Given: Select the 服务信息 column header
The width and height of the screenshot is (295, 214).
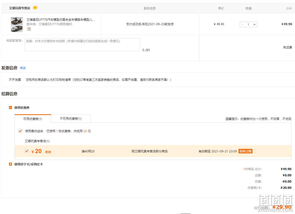Looking at the screenshot, I should [x=149, y=8].
